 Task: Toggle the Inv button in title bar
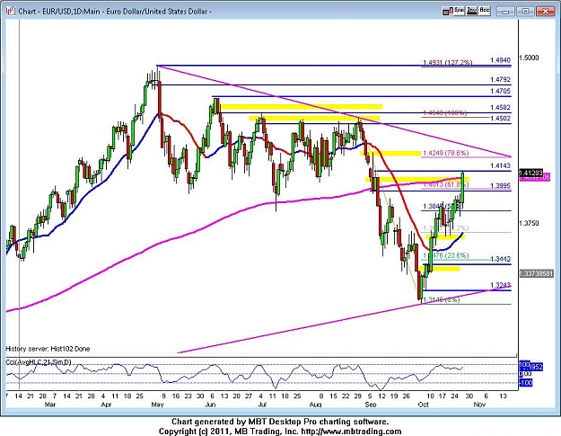[471, 11]
